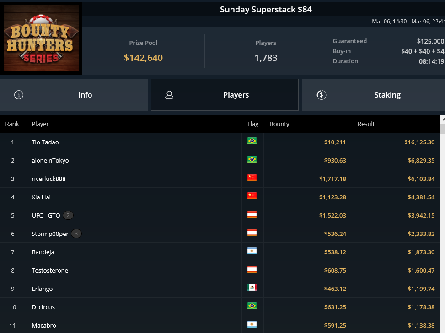Select player Xia Hai
The image size is (445, 333).
pos(42,197)
